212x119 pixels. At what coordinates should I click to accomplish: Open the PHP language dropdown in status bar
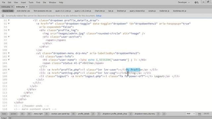[191, 114]
